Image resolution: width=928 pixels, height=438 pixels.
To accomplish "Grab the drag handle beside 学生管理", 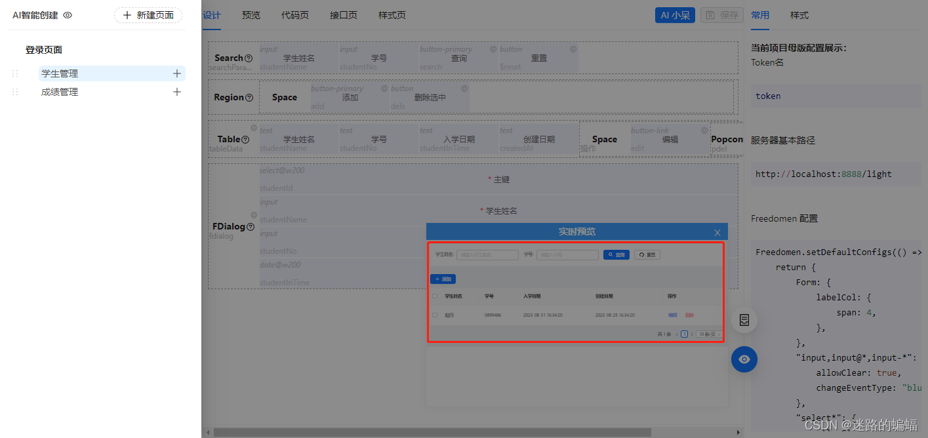I will click(x=15, y=73).
